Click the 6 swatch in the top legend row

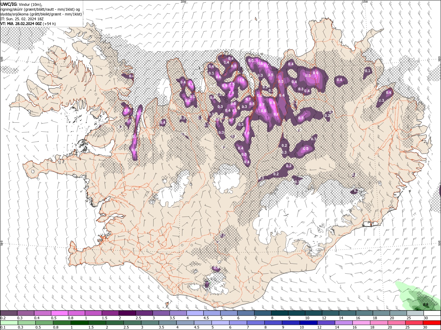pos(246,313)
